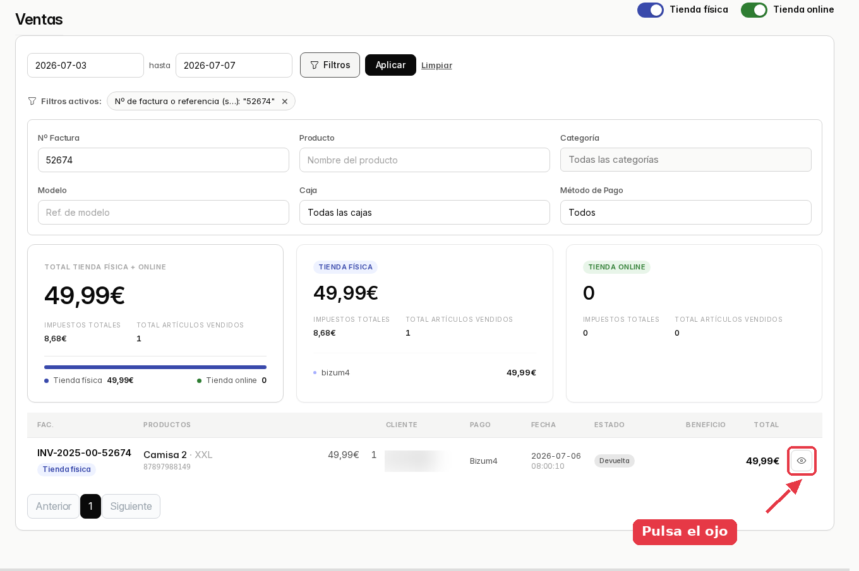Click the TIENDA ONLINE card badge
Screen dimensions: 859x571
(616, 267)
